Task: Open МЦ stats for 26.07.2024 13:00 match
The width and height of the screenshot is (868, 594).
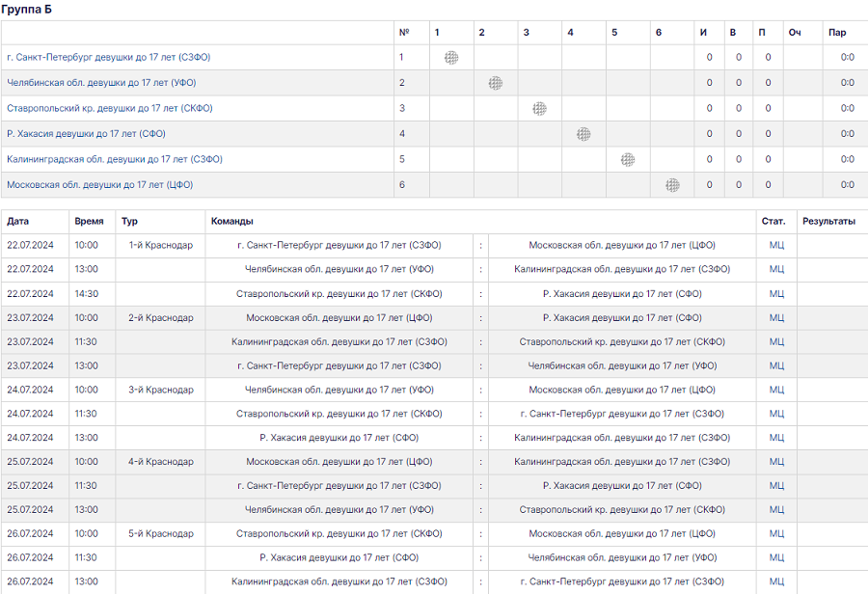Action: (776, 581)
